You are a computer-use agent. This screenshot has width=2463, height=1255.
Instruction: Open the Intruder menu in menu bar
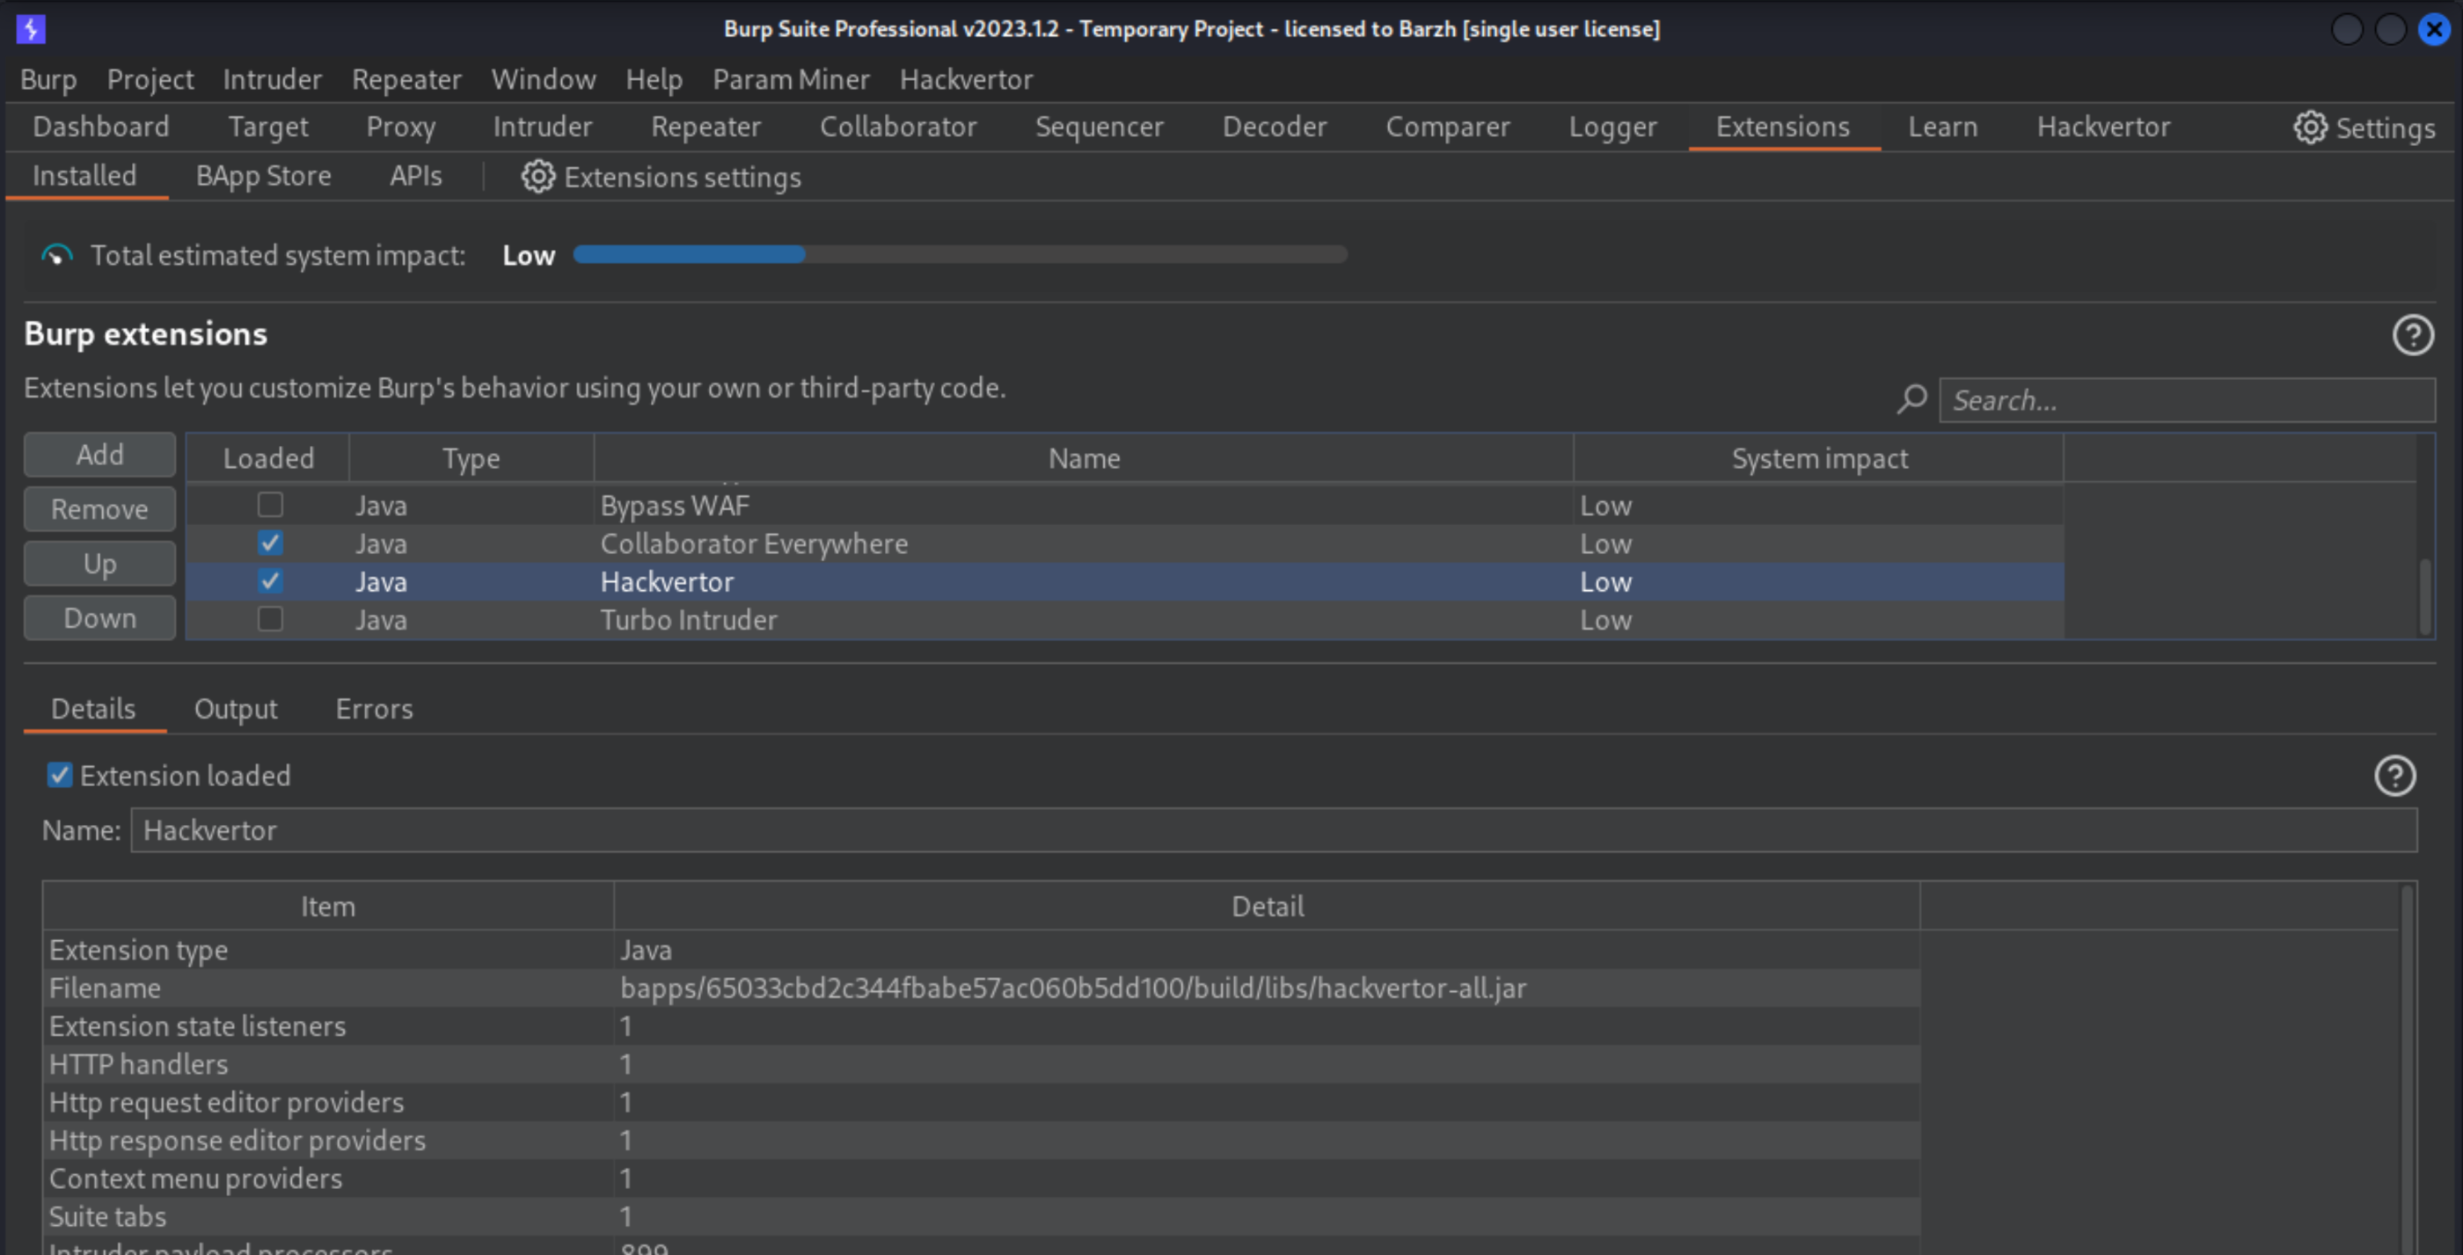273,79
